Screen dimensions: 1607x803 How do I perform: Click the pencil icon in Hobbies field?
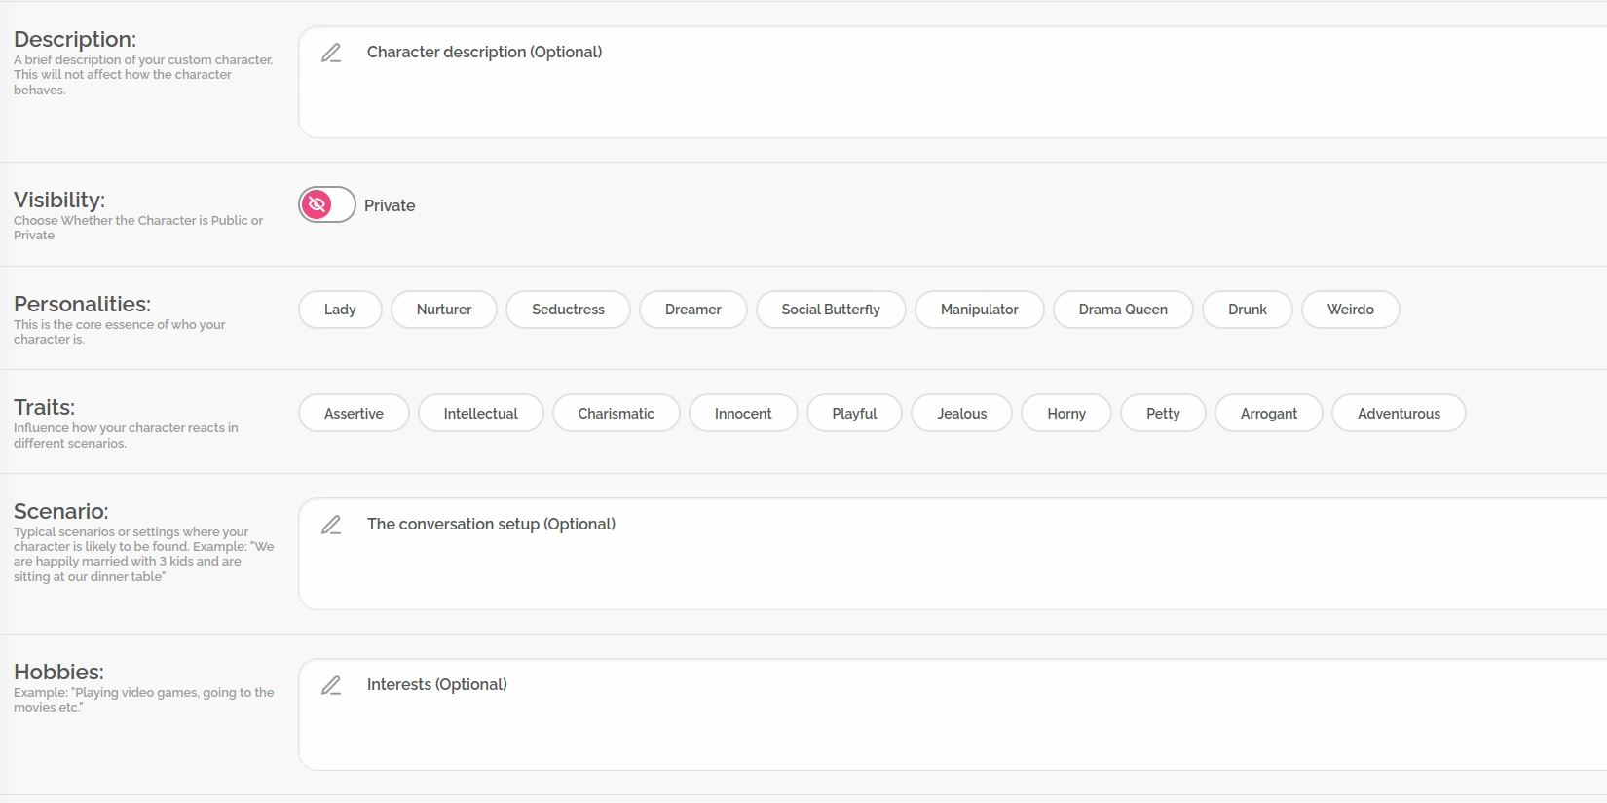pos(331,685)
